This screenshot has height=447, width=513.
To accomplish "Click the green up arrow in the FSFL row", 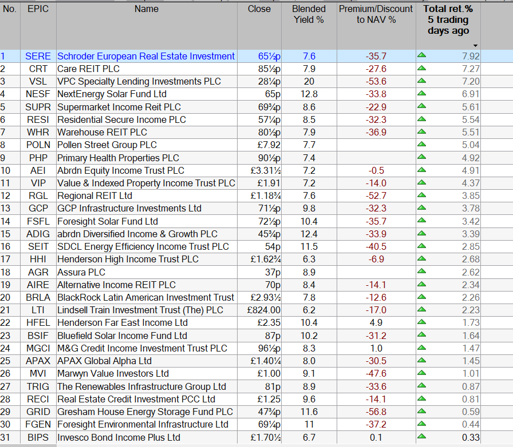I will click(x=422, y=220).
